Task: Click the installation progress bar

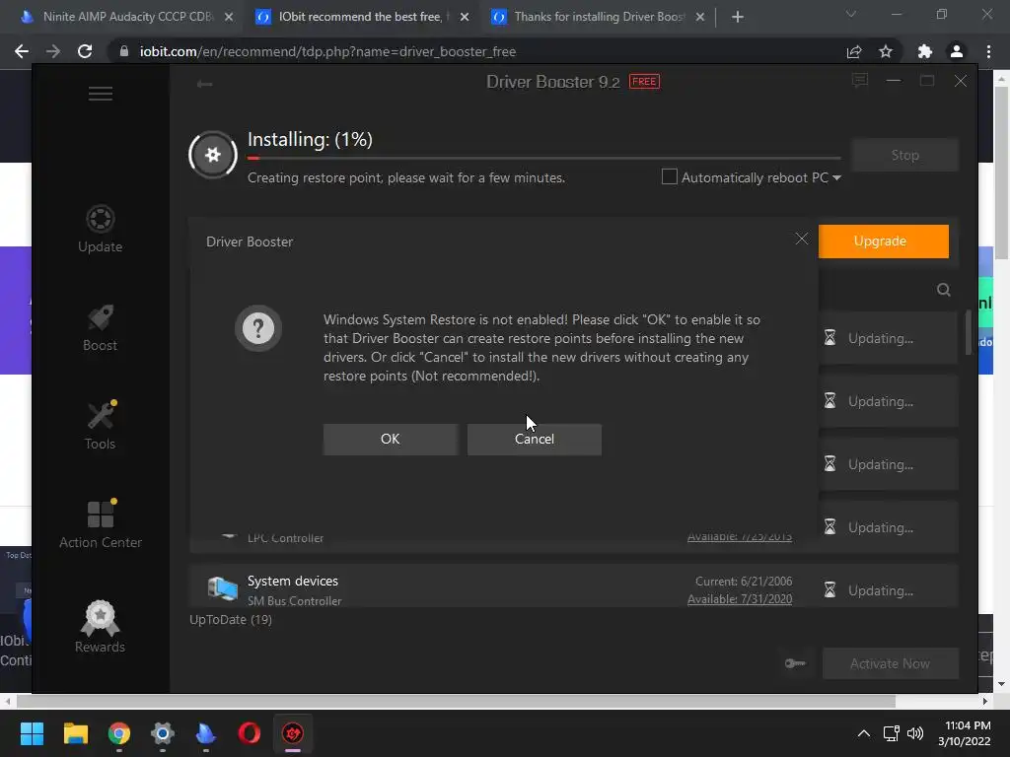Action: click(x=543, y=158)
